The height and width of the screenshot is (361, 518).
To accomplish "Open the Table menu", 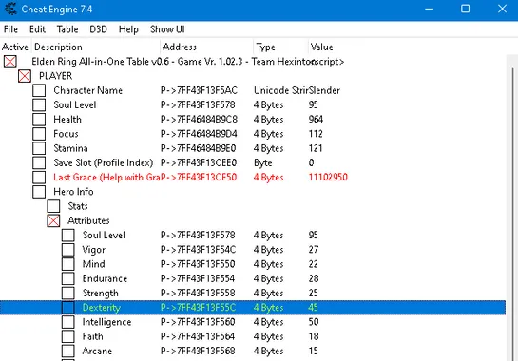I will click(x=67, y=29).
